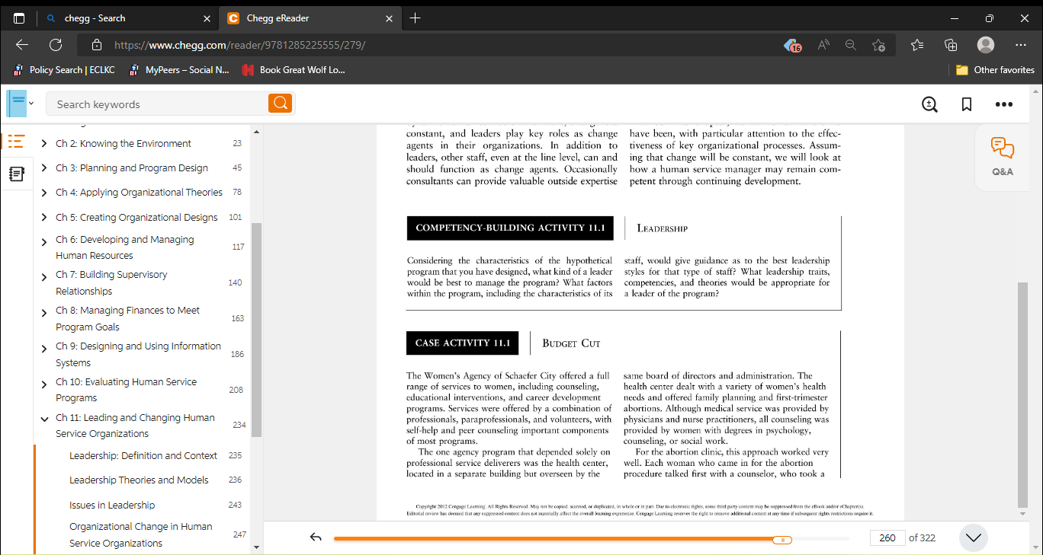The image size is (1043, 555).
Task: Click the orange page progress slider handle
Action: click(x=782, y=539)
